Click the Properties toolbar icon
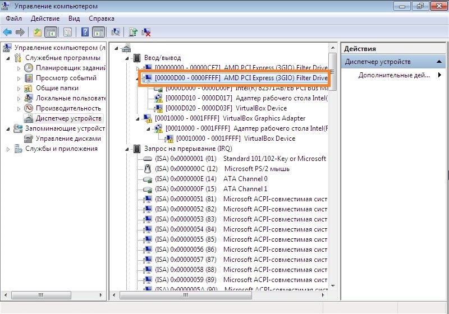Viewport: 449px width, 314px height. (x=67, y=32)
